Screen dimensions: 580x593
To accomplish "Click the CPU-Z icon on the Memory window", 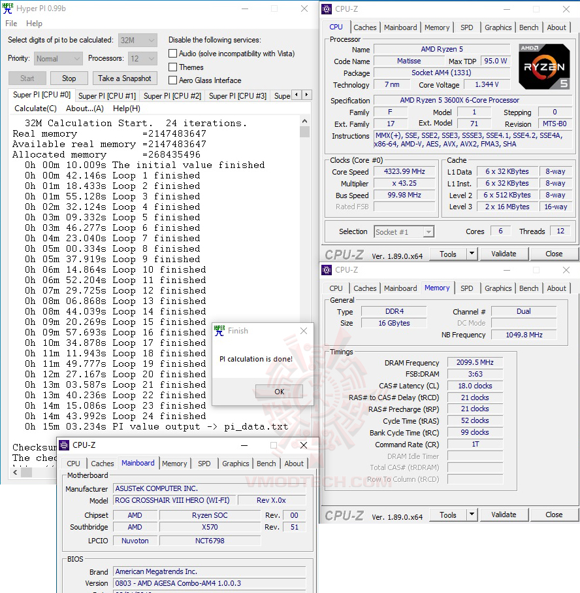I will pyautogui.click(x=326, y=269).
